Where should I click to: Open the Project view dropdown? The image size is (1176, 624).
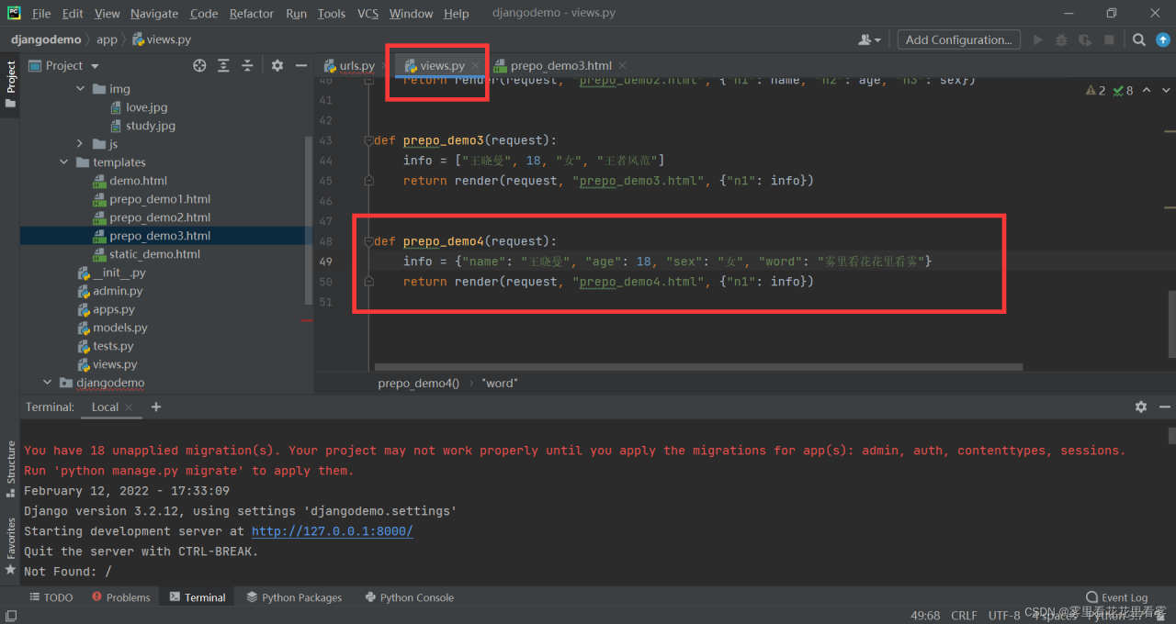pos(95,66)
